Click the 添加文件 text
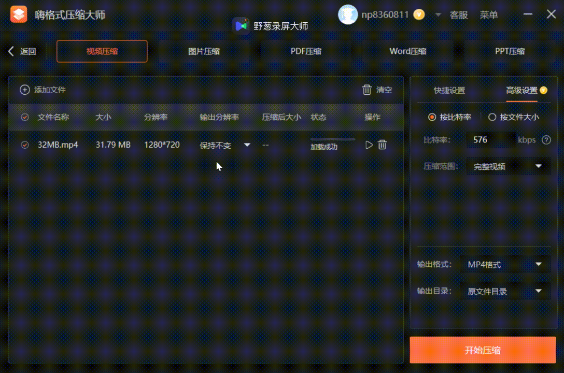This screenshot has height=373, width=564. [50, 90]
